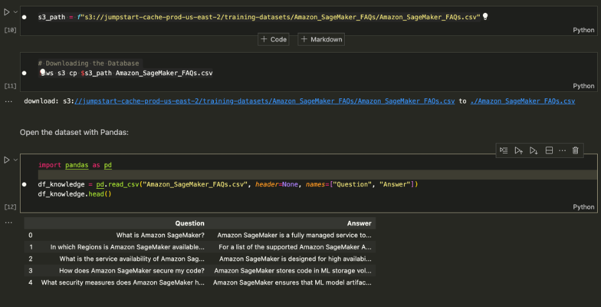
Task: Select 'What security measures does Amazon SageMaker h...' cell
Action: (123, 283)
